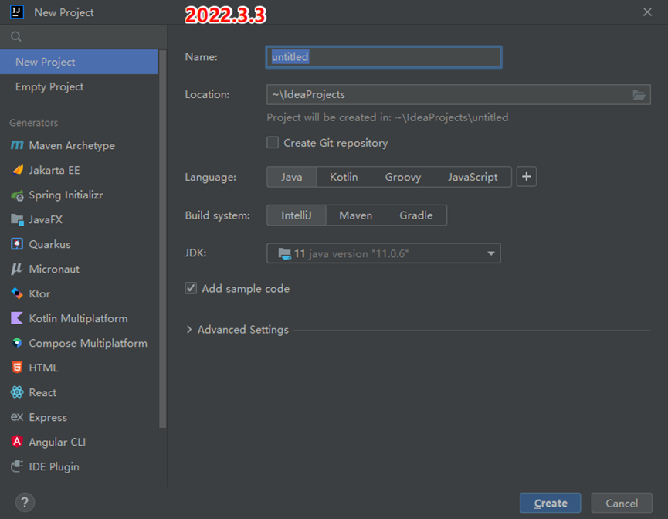
Task: Select Empty Project in sidebar
Action: [x=79, y=86]
